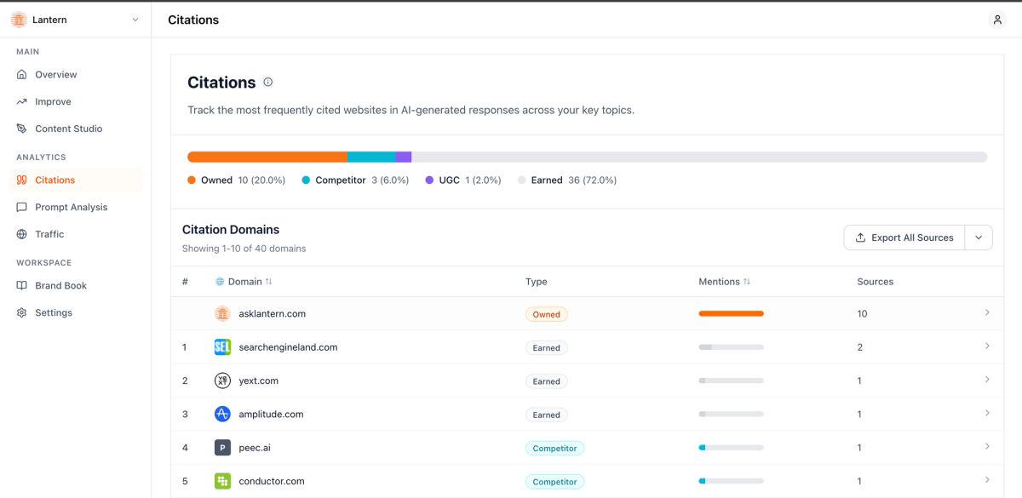Image resolution: width=1022 pixels, height=498 pixels.
Task: Open the user profile icon
Action: pos(997,20)
